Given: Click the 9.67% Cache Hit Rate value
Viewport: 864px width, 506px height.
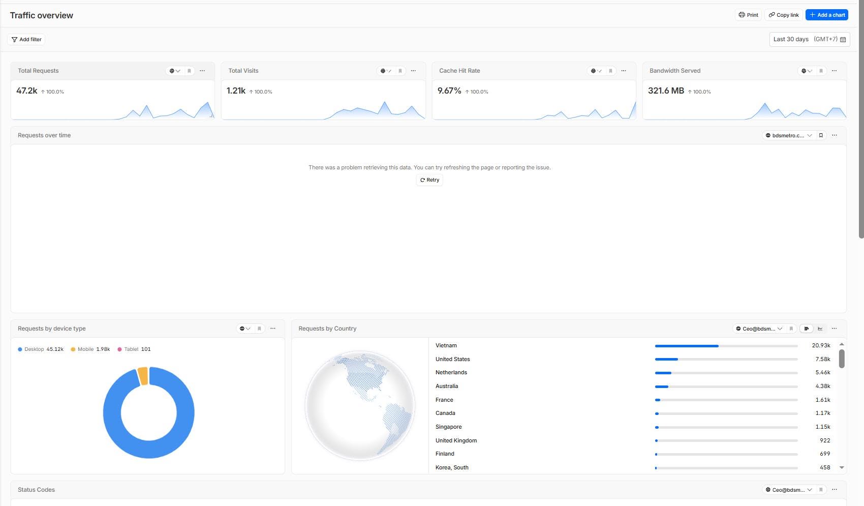Looking at the screenshot, I should [449, 91].
